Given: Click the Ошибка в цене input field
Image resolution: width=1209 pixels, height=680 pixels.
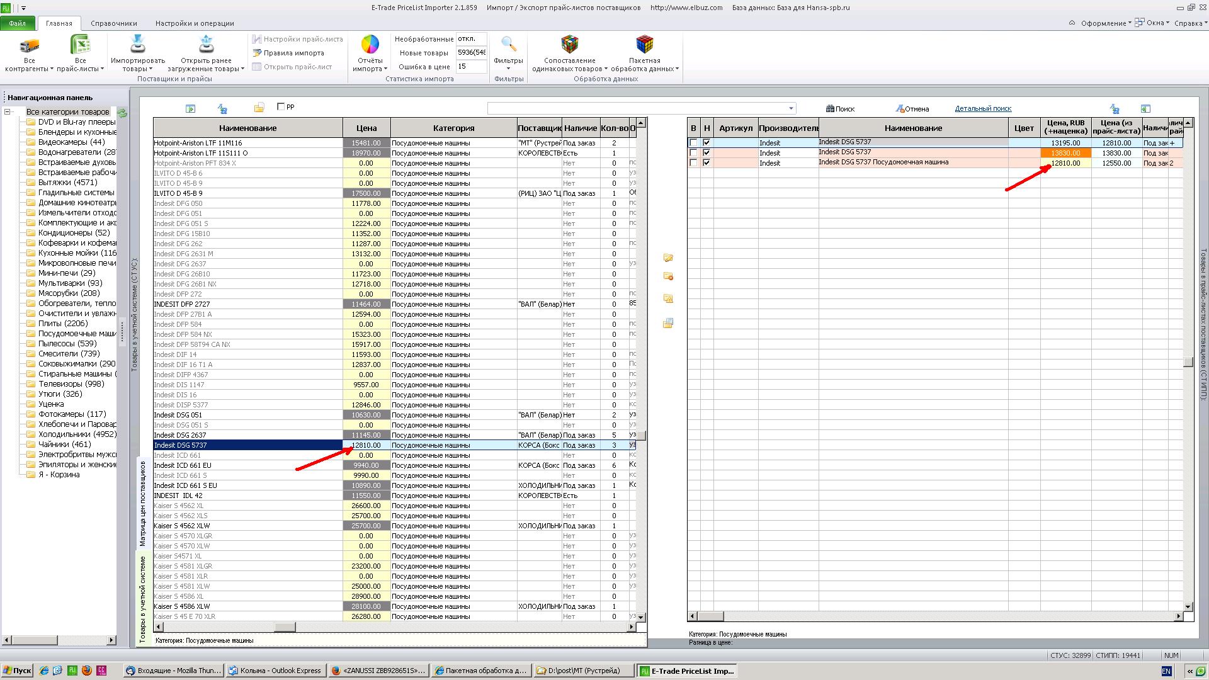Looking at the screenshot, I should coord(471,66).
